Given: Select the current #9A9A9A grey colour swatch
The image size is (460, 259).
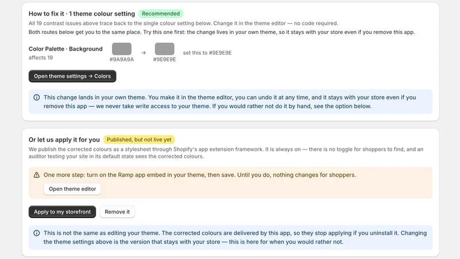Looking at the screenshot, I should tap(122, 49).
